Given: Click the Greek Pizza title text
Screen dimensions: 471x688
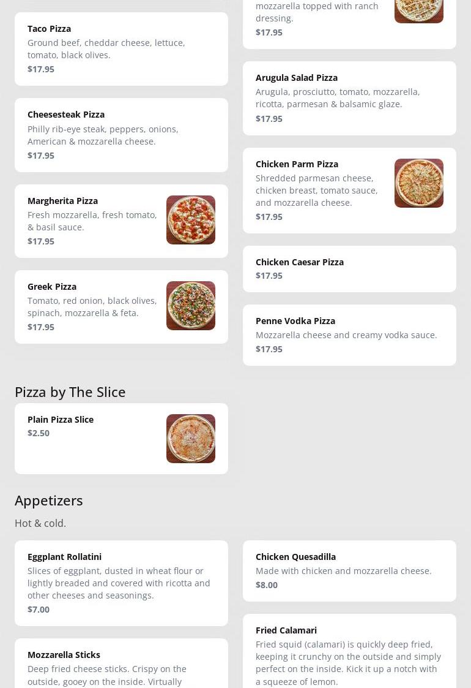Looking at the screenshot, I should [x=52, y=287].
